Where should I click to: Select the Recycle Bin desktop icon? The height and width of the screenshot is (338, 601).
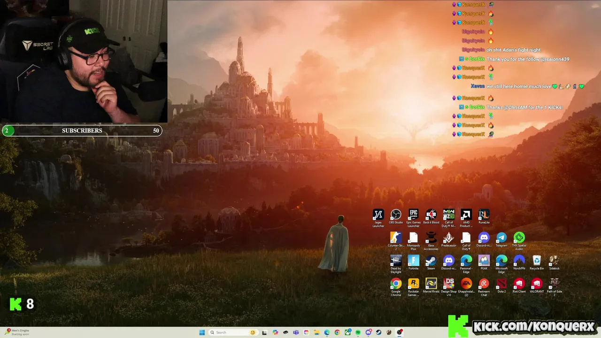click(x=537, y=263)
